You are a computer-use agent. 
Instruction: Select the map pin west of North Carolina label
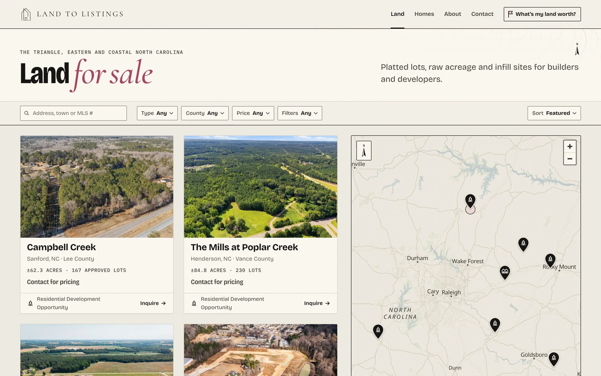tap(378, 331)
